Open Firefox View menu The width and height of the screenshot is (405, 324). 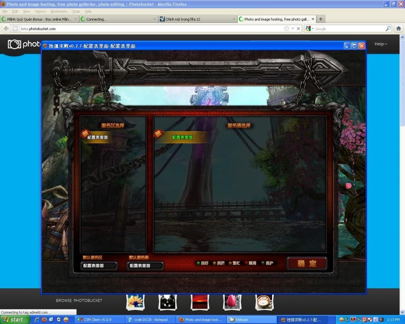pyautogui.click(x=26, y=11)
